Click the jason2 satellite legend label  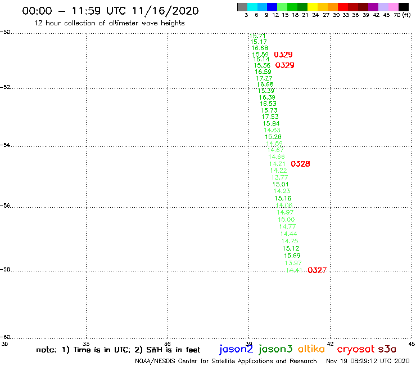tap(236, 349)
